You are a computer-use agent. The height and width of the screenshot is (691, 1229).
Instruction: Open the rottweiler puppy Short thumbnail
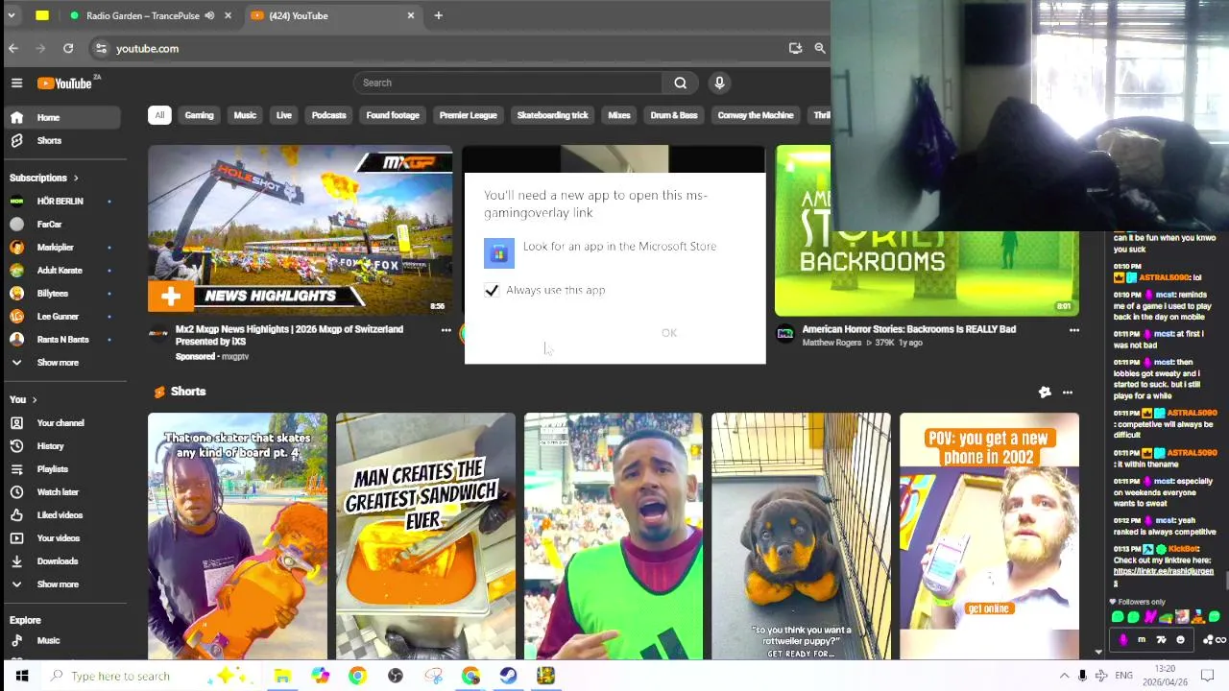801,536
